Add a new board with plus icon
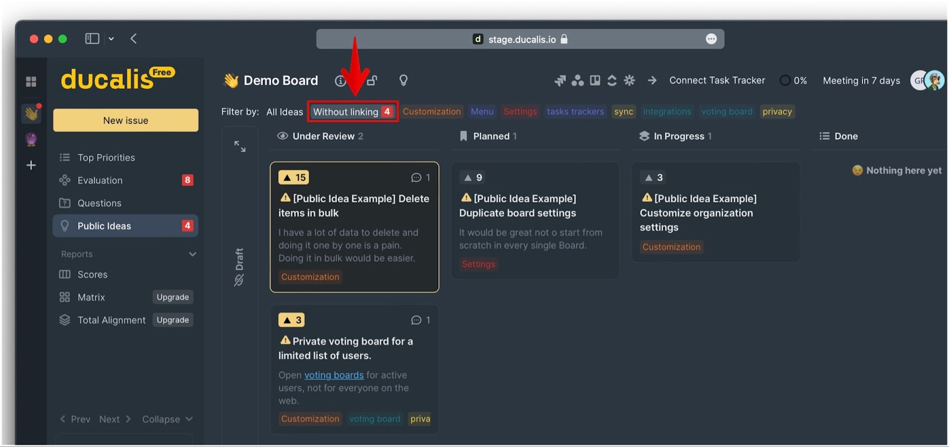Image resolution: width=949 pixels, height=447 pixels. pyautogui.click(x=31, y=165)
